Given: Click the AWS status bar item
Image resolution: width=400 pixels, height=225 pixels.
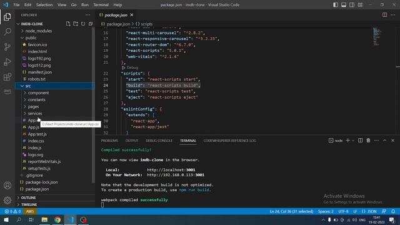Looking at the screenshot, I should [x=30, y=211].
